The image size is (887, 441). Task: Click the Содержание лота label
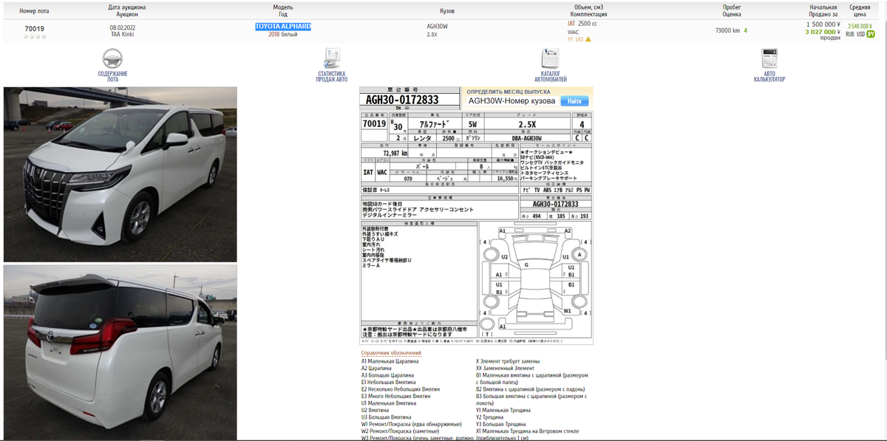click(112, 76)
